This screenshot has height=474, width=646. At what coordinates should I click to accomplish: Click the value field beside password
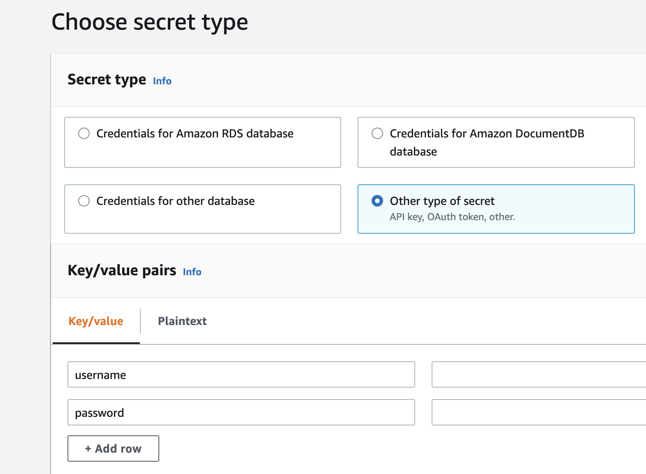pyautogui.click(x=539, y=412)
